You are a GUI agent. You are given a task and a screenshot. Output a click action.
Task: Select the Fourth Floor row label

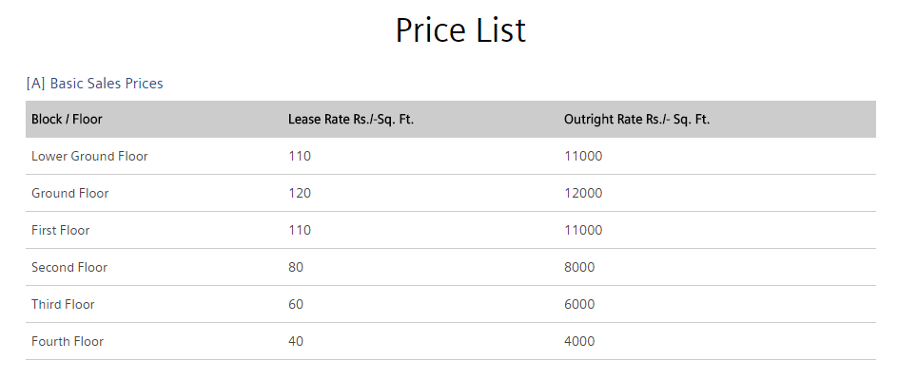point(68,341)
